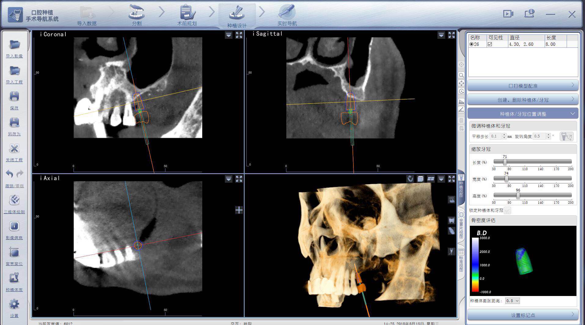Open implant expansion distance dropdown showing 0.5
The height and width of the screenshot is (325, 585).
pyautogui.click(x=512, y=301)
